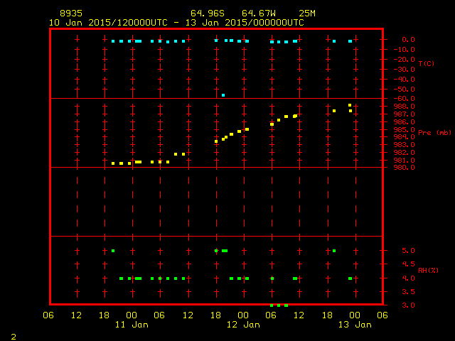Screen dimensions: 455x341
Task: Click the Pre (mb) axis label
Action: point(434,133)
